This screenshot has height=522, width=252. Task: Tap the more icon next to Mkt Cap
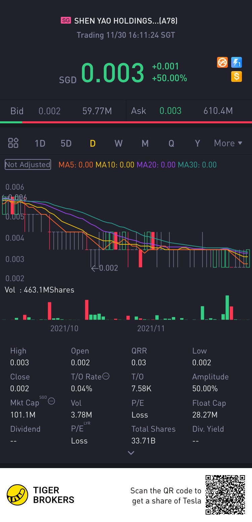point(51,401)
